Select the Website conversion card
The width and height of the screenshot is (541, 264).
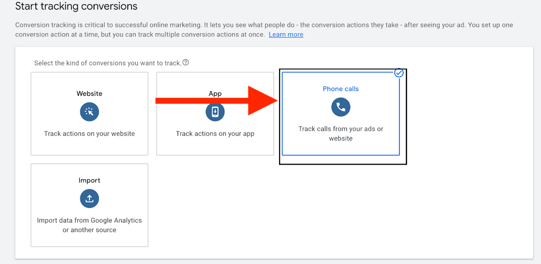89,114
